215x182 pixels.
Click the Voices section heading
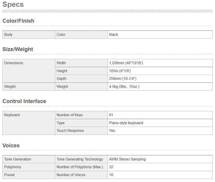(11, 145)
